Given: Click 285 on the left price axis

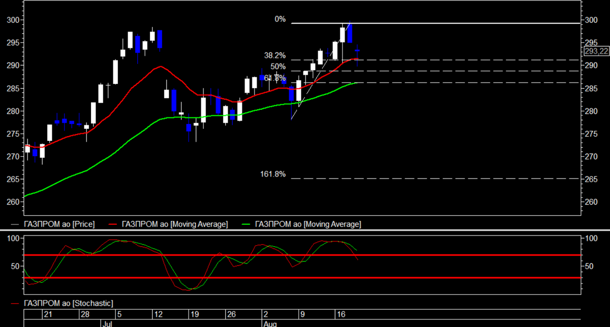Looking at the screenshot, I should [x=14, y=88].
